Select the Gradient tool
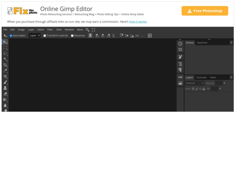The height and width of the screenshot is (176, 235). [x=5, y=100]
